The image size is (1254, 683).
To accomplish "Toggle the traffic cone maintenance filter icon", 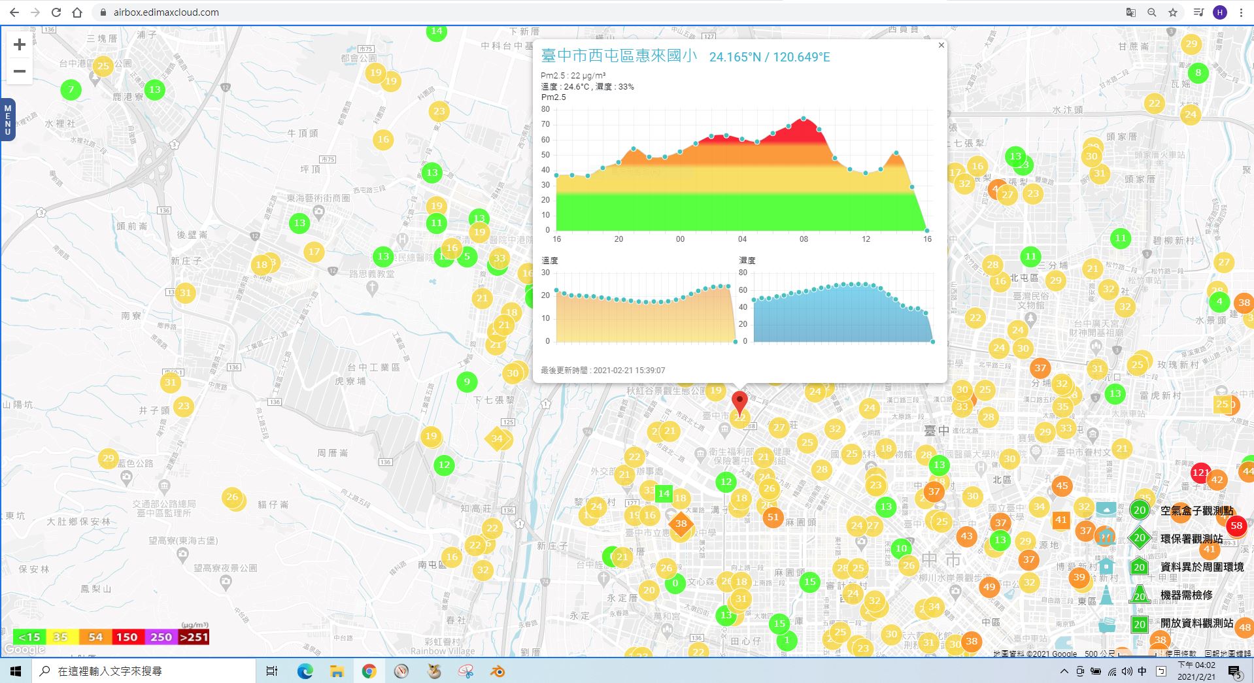I will coord(1106,595).
